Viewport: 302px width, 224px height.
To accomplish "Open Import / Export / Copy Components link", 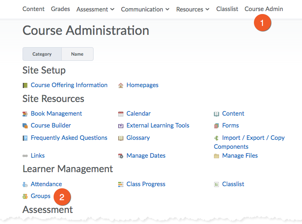I will 253,138.
